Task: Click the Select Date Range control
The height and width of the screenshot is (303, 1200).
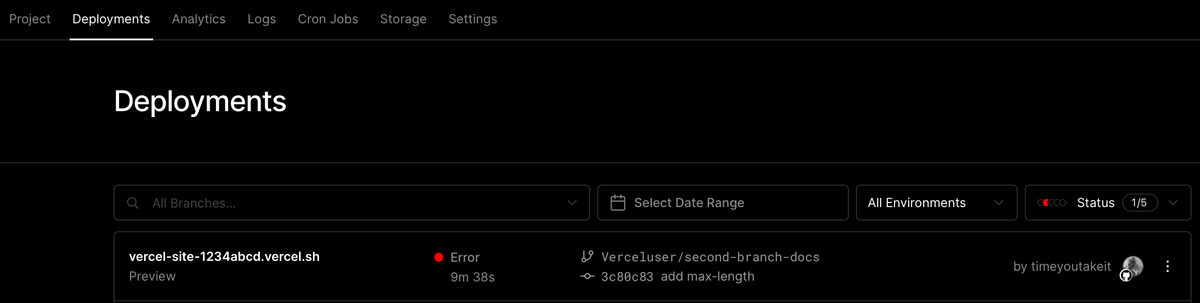Action: (x=688, y=203)
